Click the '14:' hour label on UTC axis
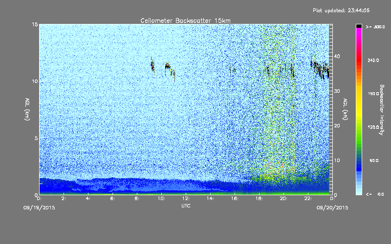 click(210, 199)
